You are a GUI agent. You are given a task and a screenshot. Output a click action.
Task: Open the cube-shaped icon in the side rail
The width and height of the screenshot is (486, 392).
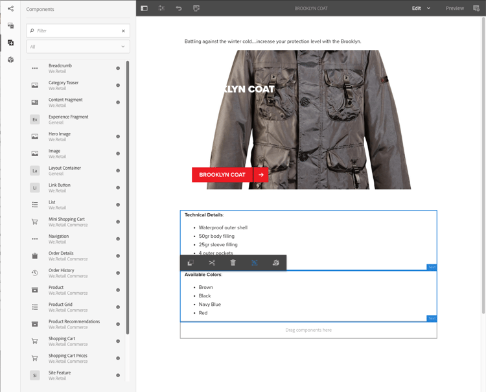[x=10, y=60]
